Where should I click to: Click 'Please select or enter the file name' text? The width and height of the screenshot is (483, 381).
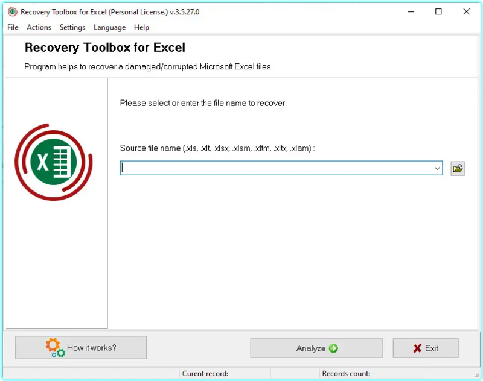coord(203,103)
